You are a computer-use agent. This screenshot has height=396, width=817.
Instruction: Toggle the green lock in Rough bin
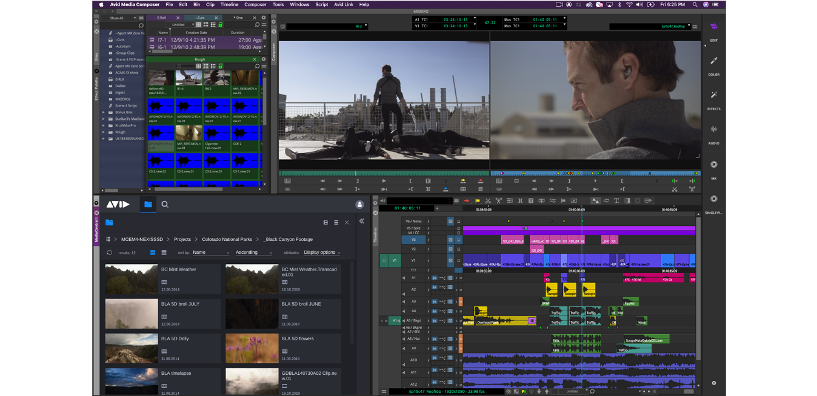220,66
